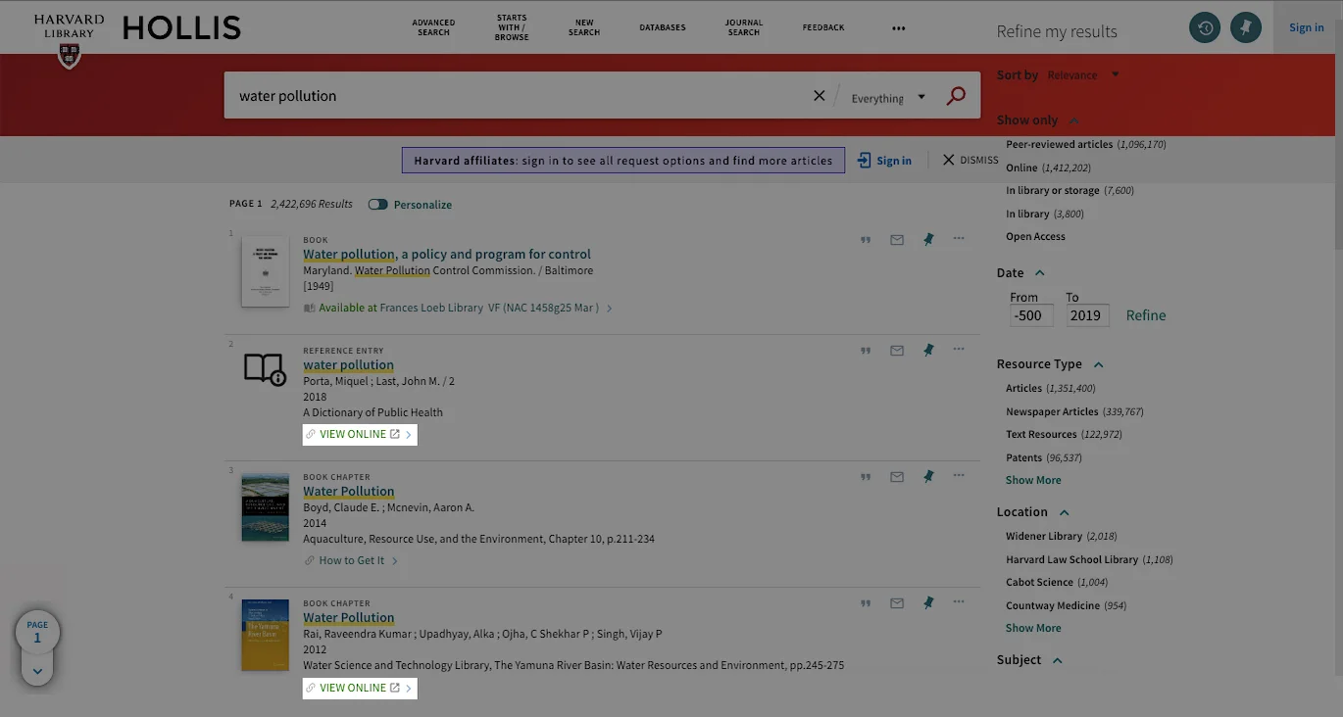This screenshot has height=717, width=1343.
Task: Pin the 'Water pollution, a policy' book record
Action: [x=928, y=239]
